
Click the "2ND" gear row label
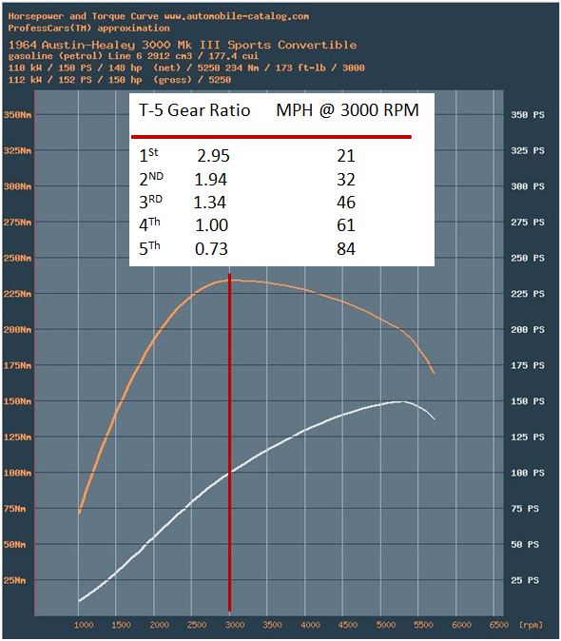pos(151,179)
